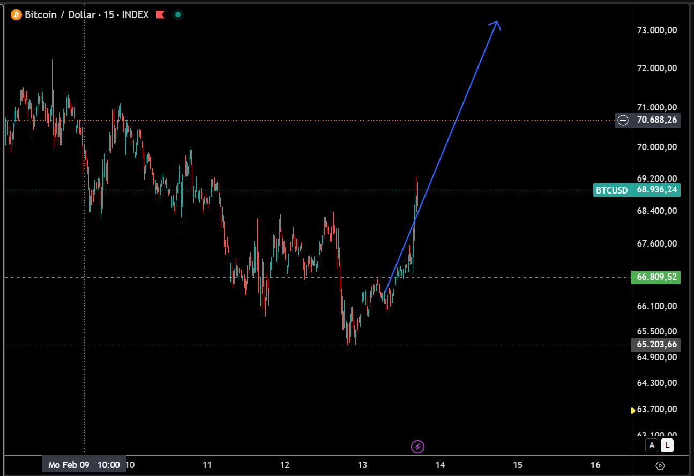The height and width of the screenshot is (476, 694).
Task: Click date 13 on the time axis
Action: click(x=363, y=465)
